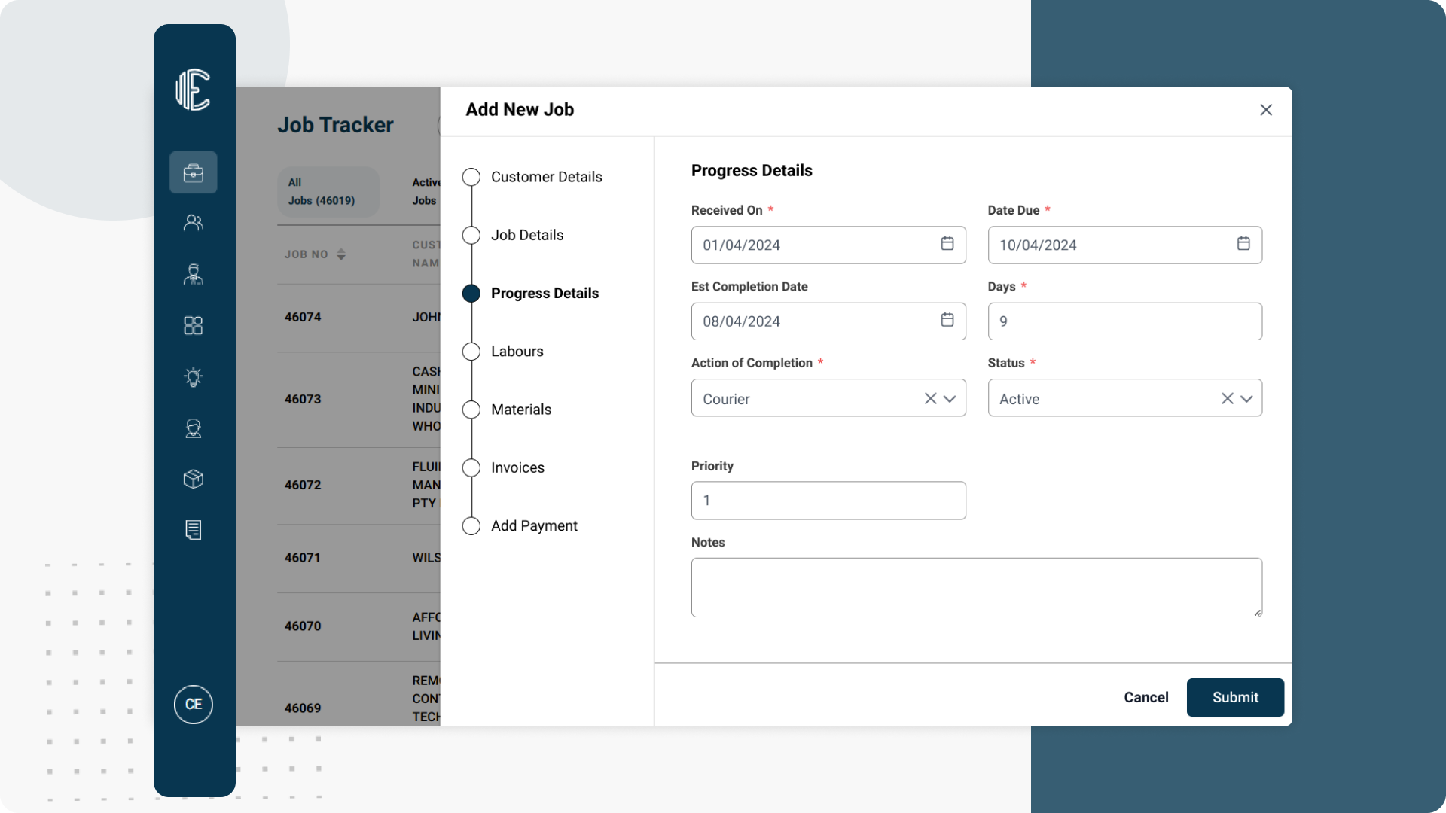
Task: Expand the Action of Completion dropdown
Action: point(950,398)
